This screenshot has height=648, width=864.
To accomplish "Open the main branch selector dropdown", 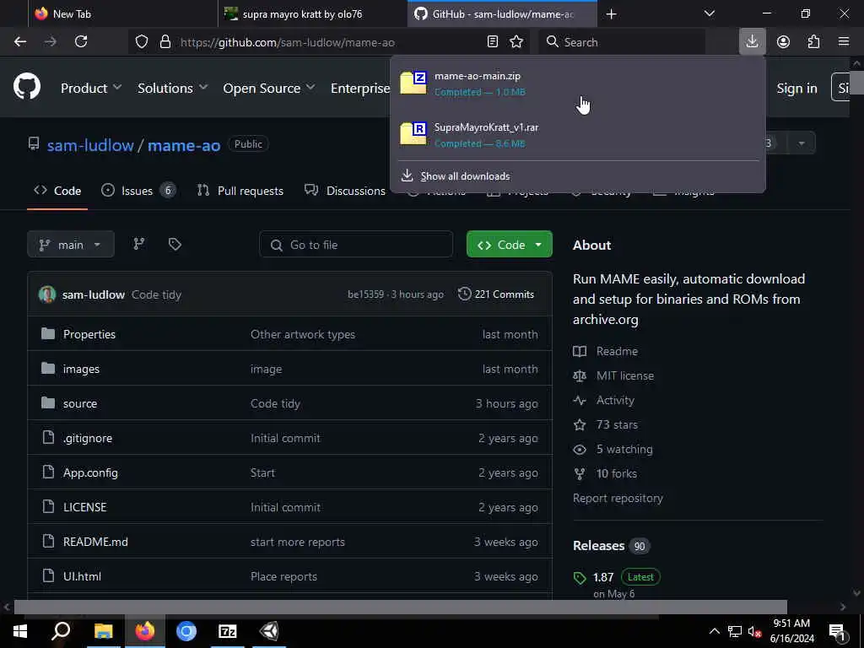I will [x=71, y=245].
